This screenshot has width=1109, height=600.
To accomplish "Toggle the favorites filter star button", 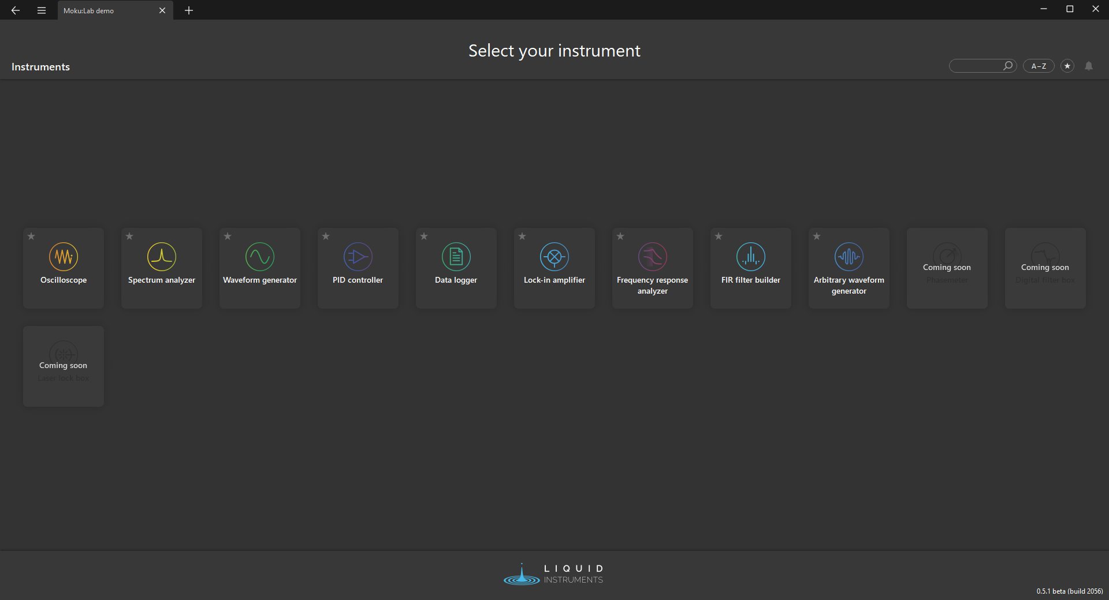I will pos(1067,66).
